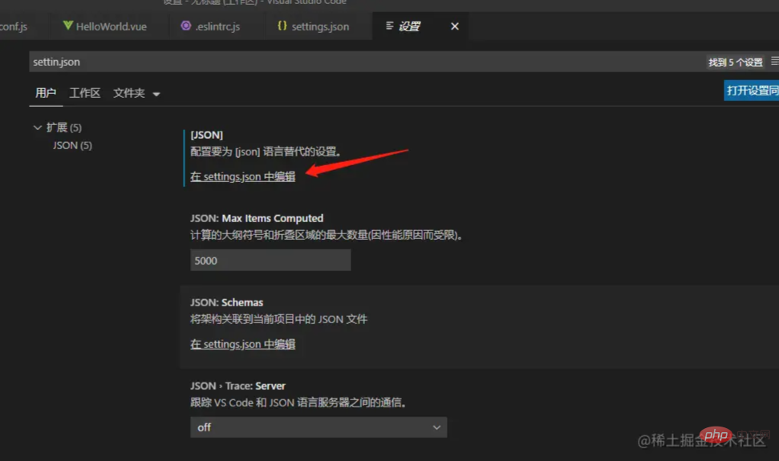
Task: Select the 设置 settings tab
Action: [x=409, y=26]
